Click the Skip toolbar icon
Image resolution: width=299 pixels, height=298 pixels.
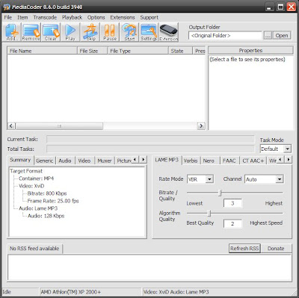click(x=90, y=32)
